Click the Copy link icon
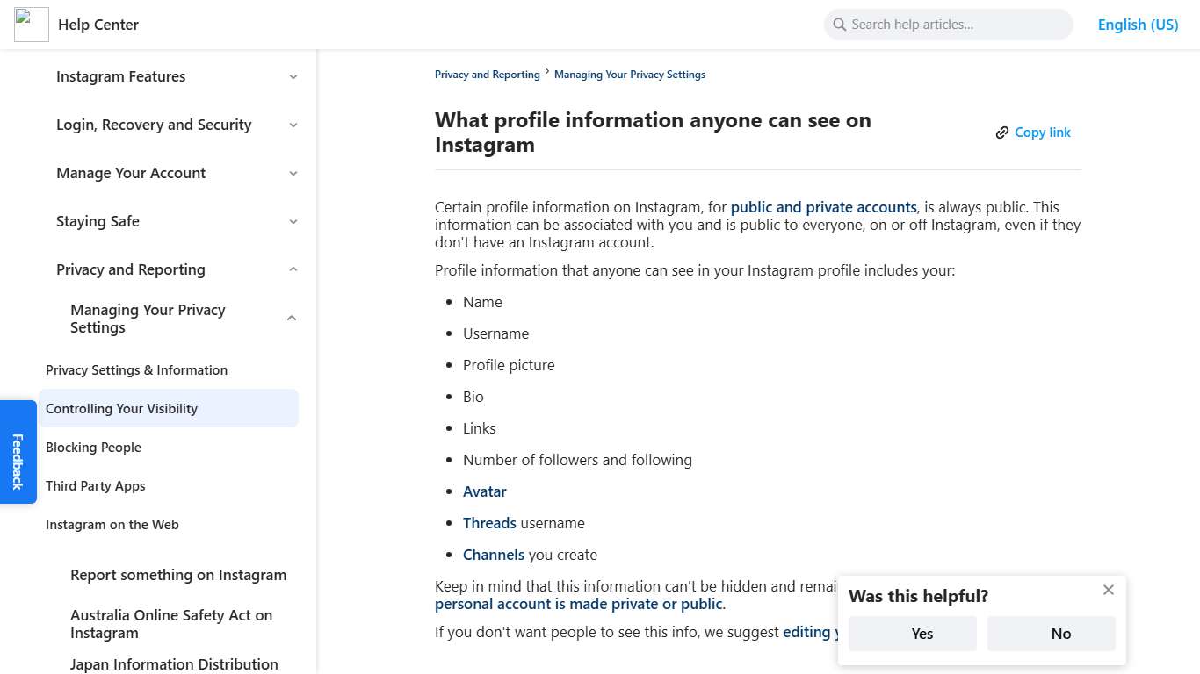Viewport: 1200px width, 674px height. click(1002, 132)
